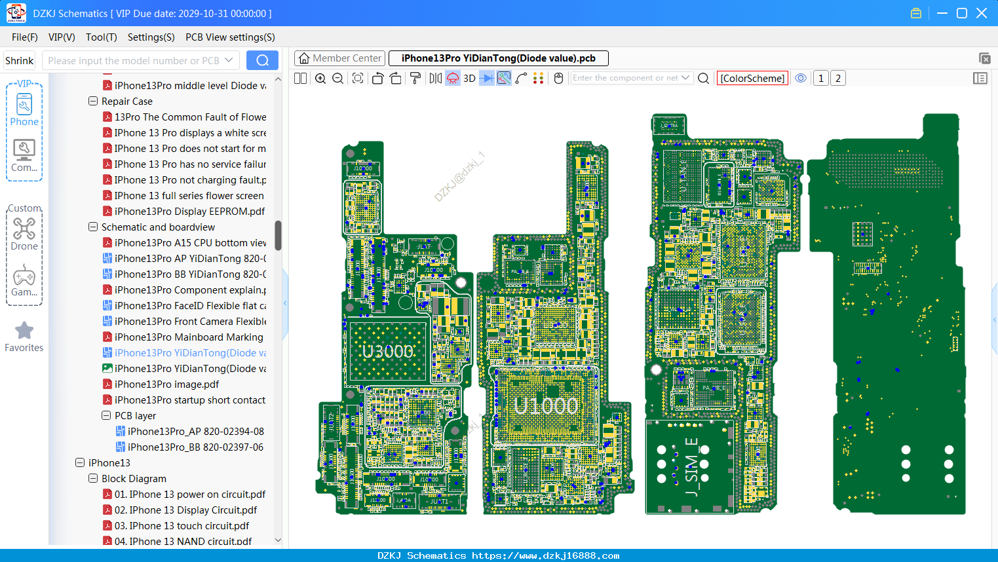The width and height of the screenshot is (998, 562).
Task: Toggle the net routing highlight icon
Action: tap(504, 78)
